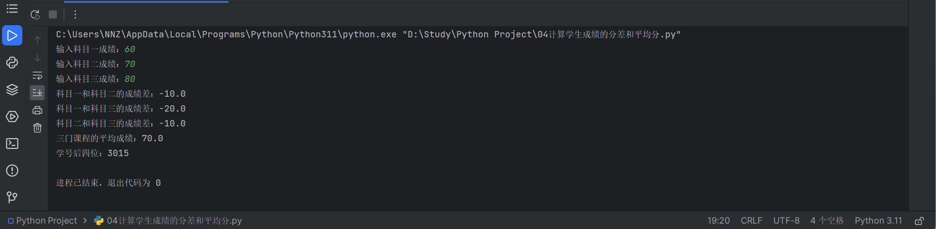Toggle file read-only lock in status bar
This screenshot has height=229, width=936.
click(x=919, y=221)
